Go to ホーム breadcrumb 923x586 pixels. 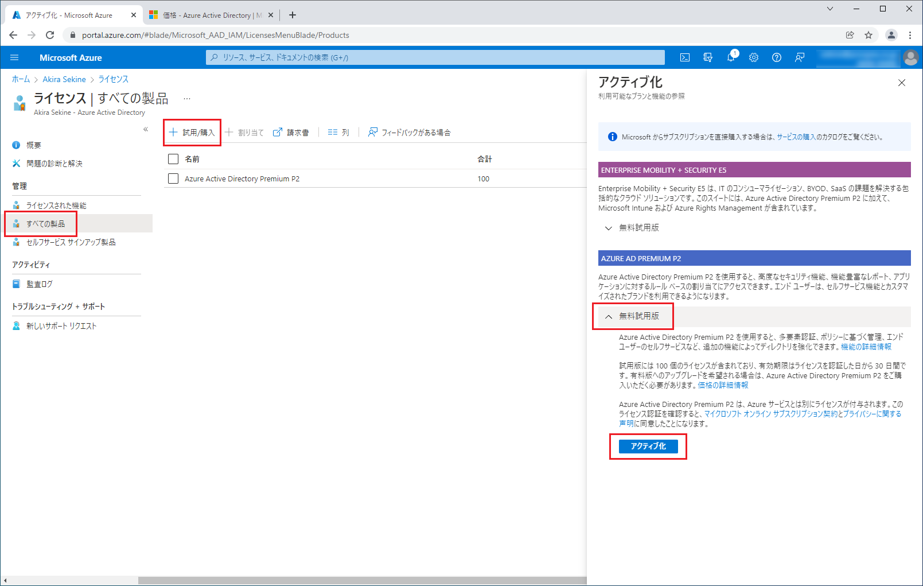click(21, 79)
